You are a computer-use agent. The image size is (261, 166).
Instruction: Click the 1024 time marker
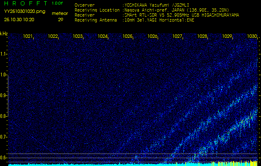pos(102,36)
